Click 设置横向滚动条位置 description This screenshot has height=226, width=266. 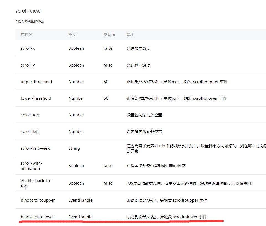(x=144, y=132)
